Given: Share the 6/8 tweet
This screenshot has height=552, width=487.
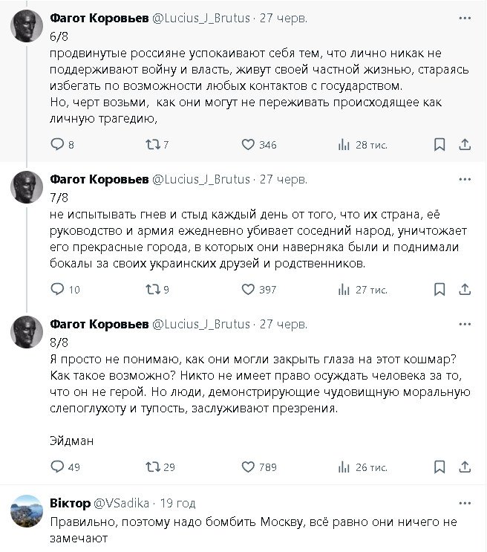Looking at the screenshot, I should pyautogui.click(x=465, y=145).
